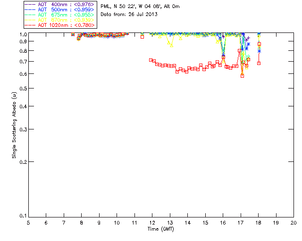The height and width of the screenshot is (241, 302).
Task: Click the 9 tick label on time axis
Action: click(x=99, y=223)
